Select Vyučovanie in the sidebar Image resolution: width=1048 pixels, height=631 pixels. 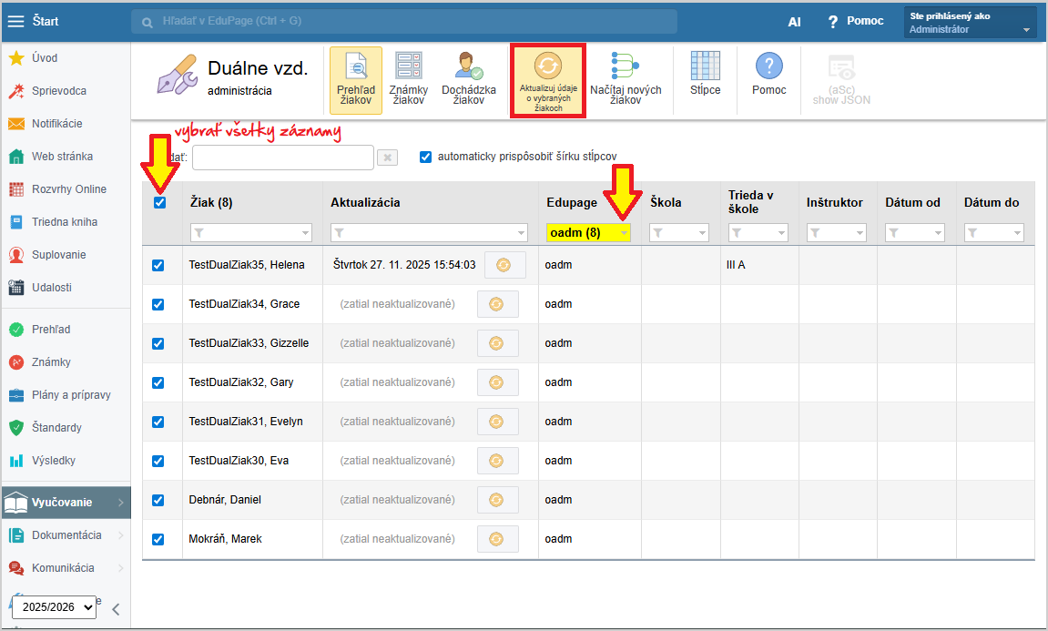click(62, 503)
